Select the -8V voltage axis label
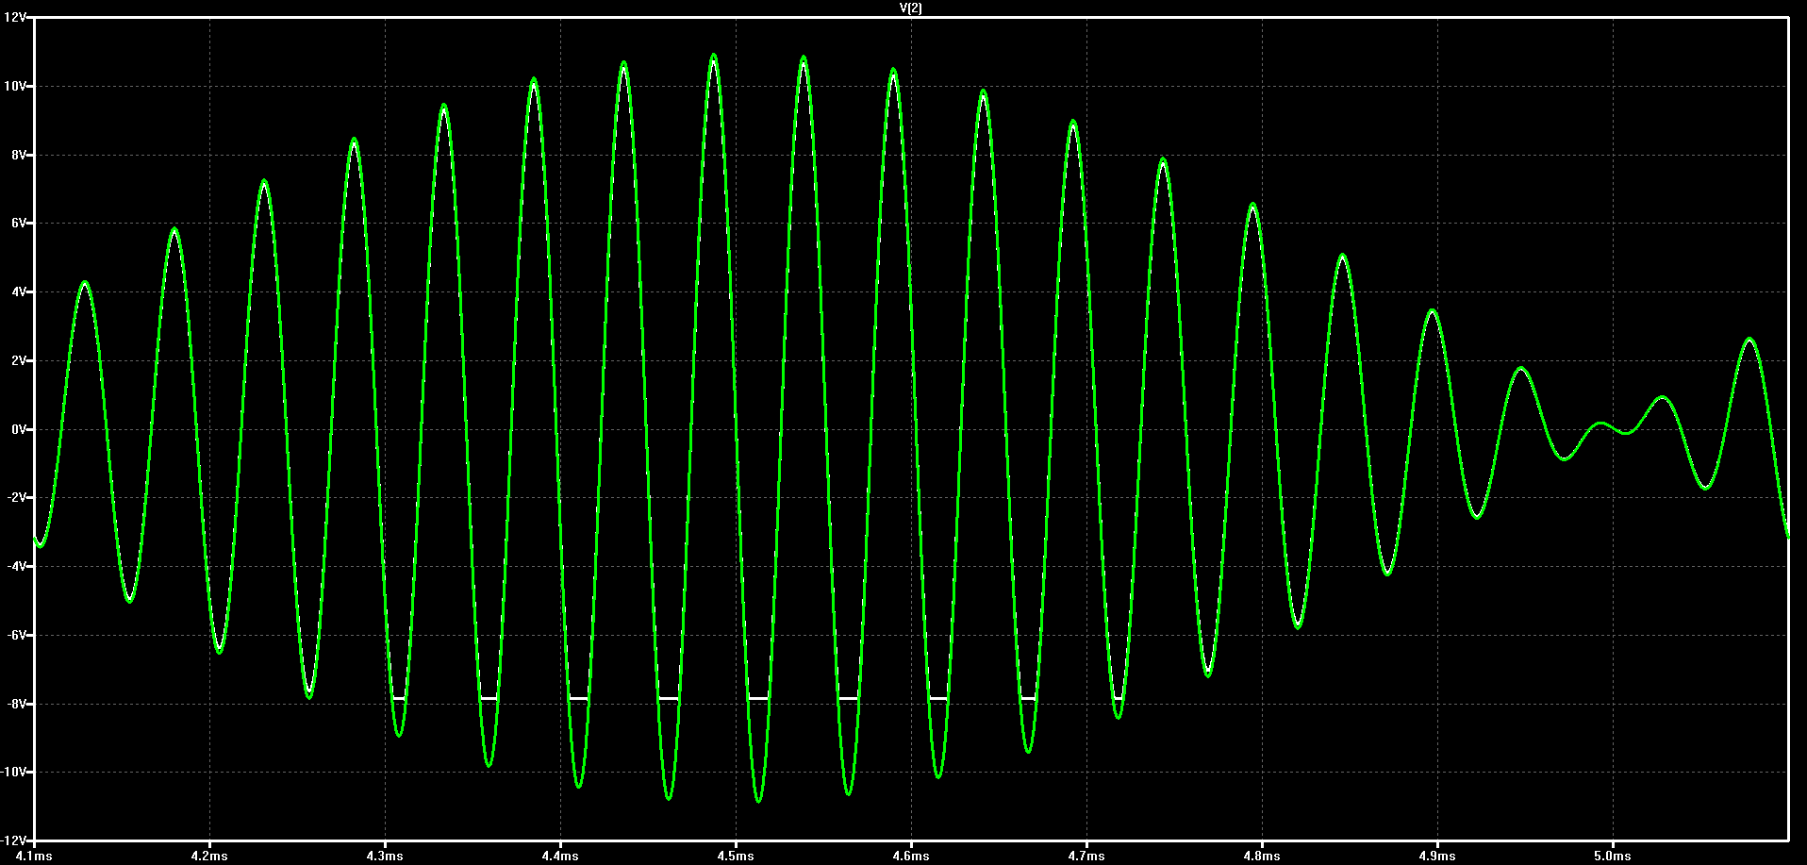 pyautogui.click(x=17, y=704)
